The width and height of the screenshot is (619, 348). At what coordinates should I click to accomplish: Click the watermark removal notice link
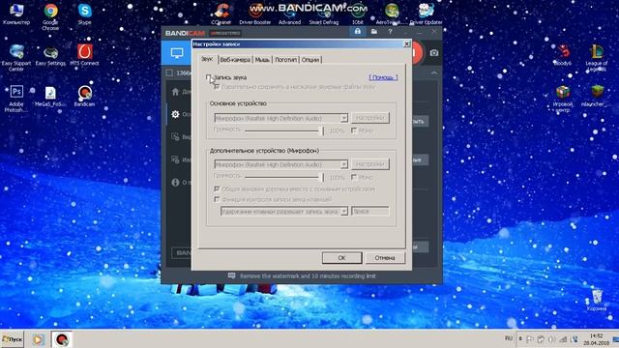click(308, 275)
